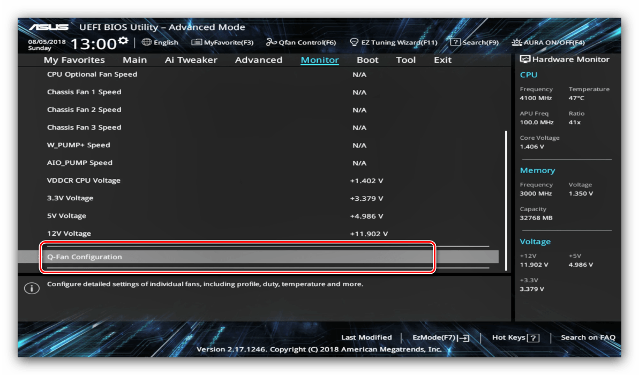
Task: Open MyFavorite(F3) list
Action: pos(222,42)
